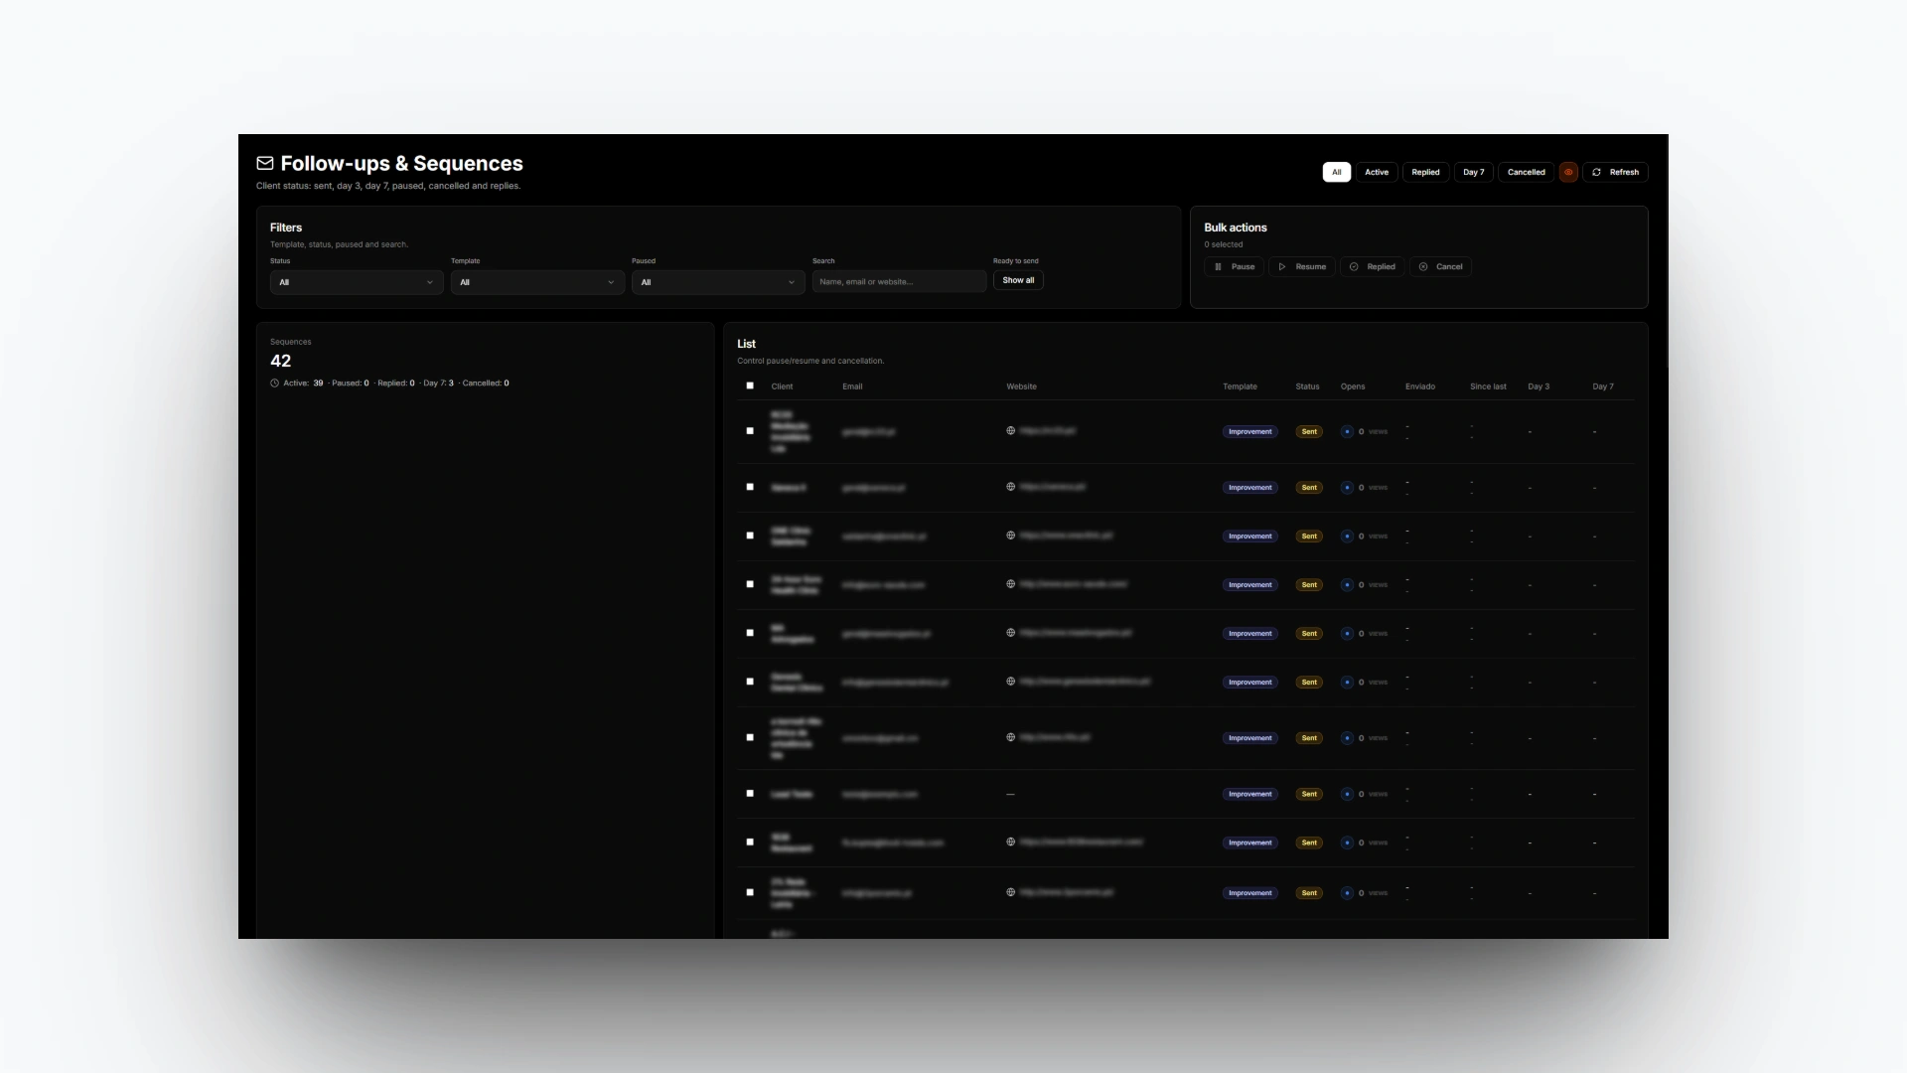Image resolution: width=1907 pixels, height=1073 pixels.
Task: Check the second client row checkbox
Action: coord(750,487)
